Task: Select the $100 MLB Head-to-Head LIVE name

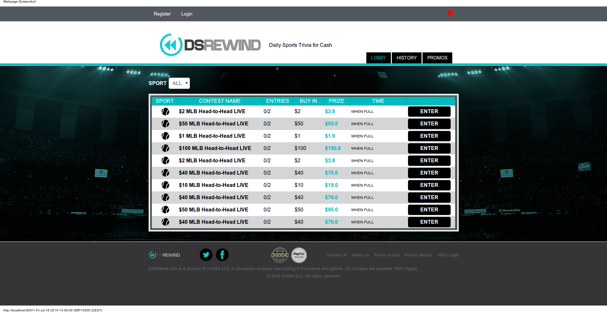Action: 215,148
